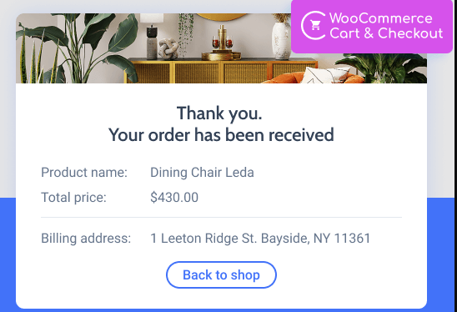Click the divider line below the total price
This screenshot has height=312, width=457.
pos(221,217)
